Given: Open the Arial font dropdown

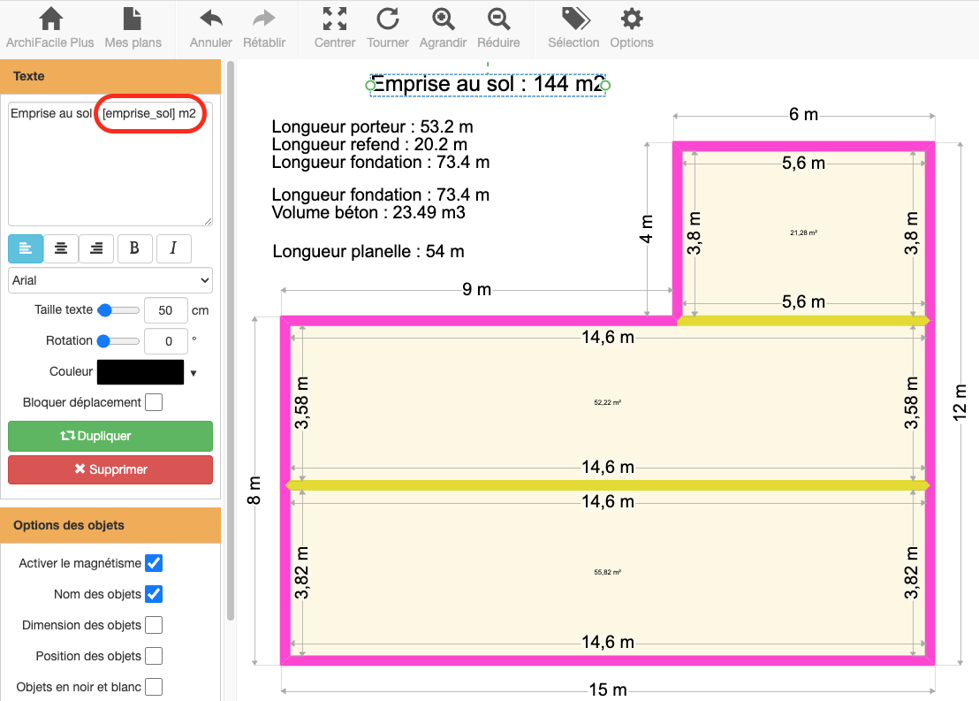Looking at the screenshot, I should [110, 280].
